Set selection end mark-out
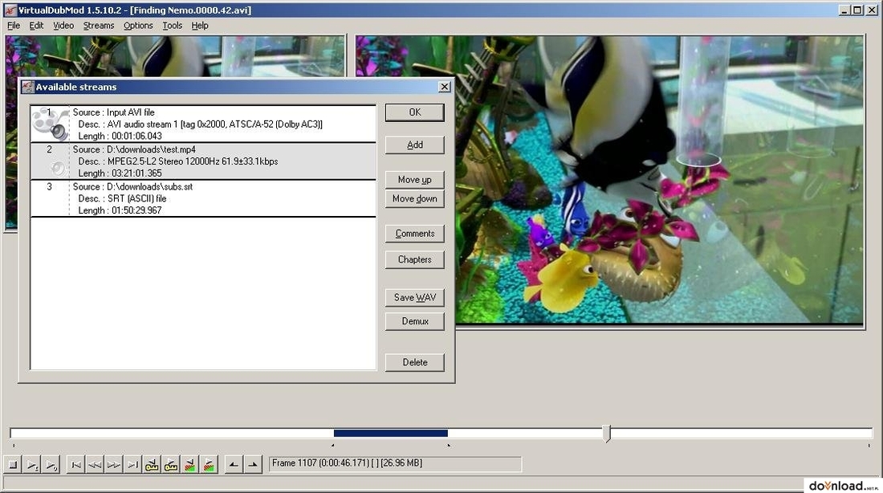Screen dimensions: 883x493 click(x=252, y=465)
